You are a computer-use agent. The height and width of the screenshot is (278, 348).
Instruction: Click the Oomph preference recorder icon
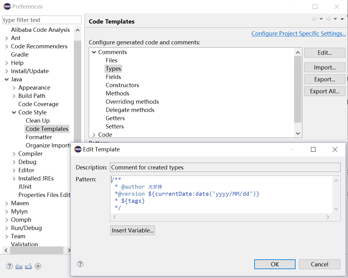tap(38, 266)
